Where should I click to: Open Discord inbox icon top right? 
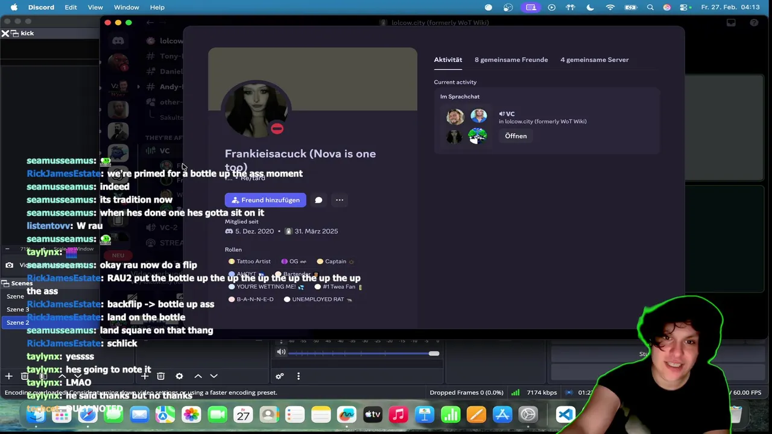[x=731, y=23]
